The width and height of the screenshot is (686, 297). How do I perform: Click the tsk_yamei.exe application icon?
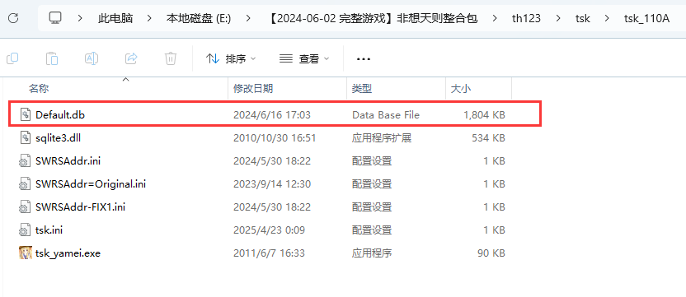pos(26,253)
